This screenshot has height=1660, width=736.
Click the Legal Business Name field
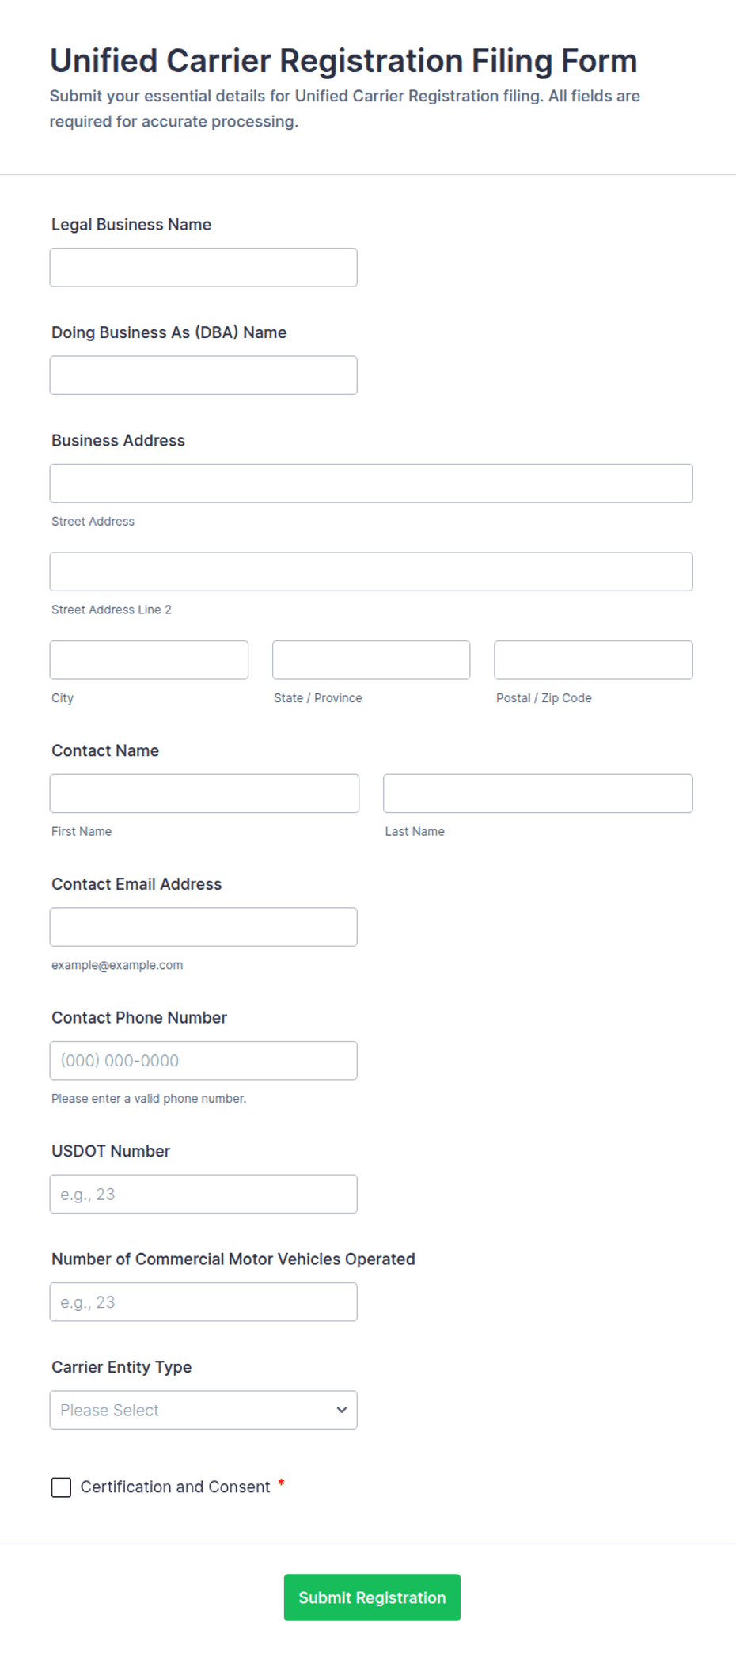coord(203,268)
